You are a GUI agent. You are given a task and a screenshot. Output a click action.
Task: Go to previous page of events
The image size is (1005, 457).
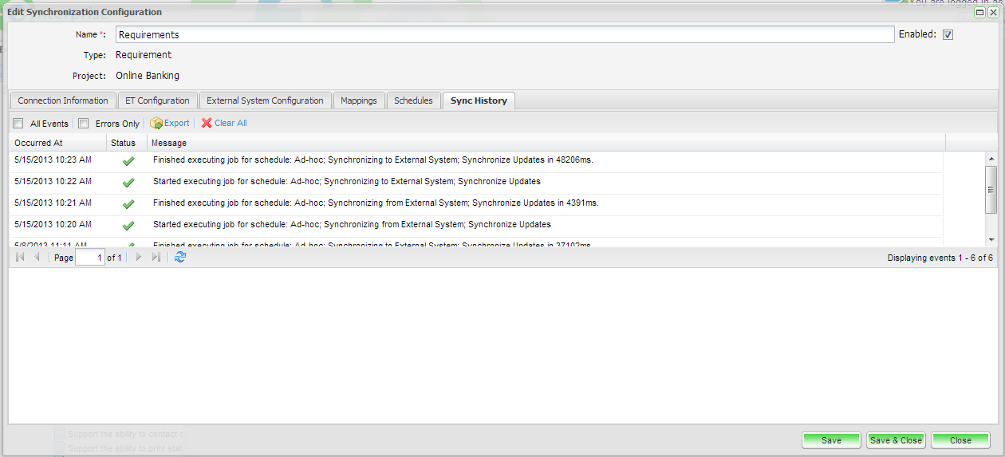coord(37,258)
